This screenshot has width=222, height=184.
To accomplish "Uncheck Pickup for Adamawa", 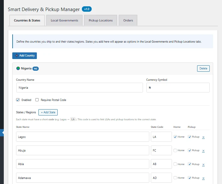I will [190, 178].
